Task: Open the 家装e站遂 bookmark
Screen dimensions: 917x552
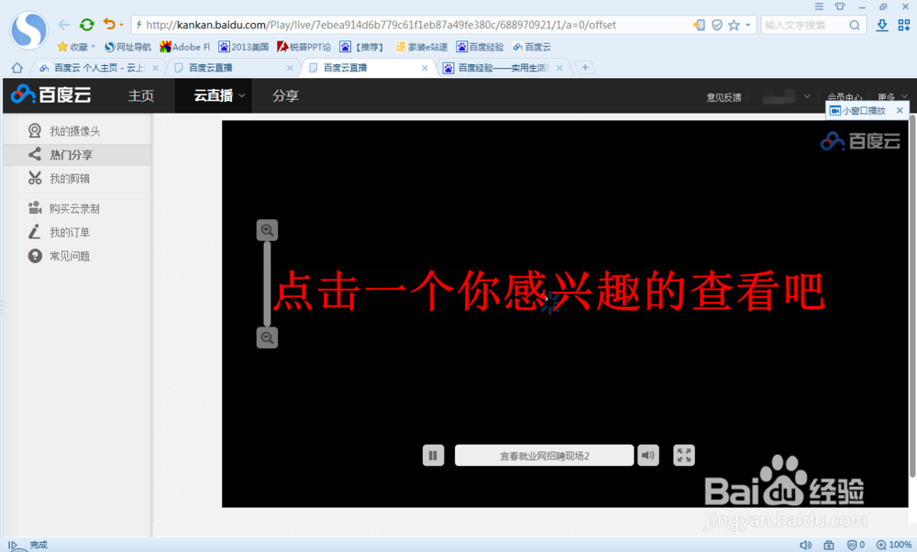Action: pyautogui.click(x=422, y=47)
